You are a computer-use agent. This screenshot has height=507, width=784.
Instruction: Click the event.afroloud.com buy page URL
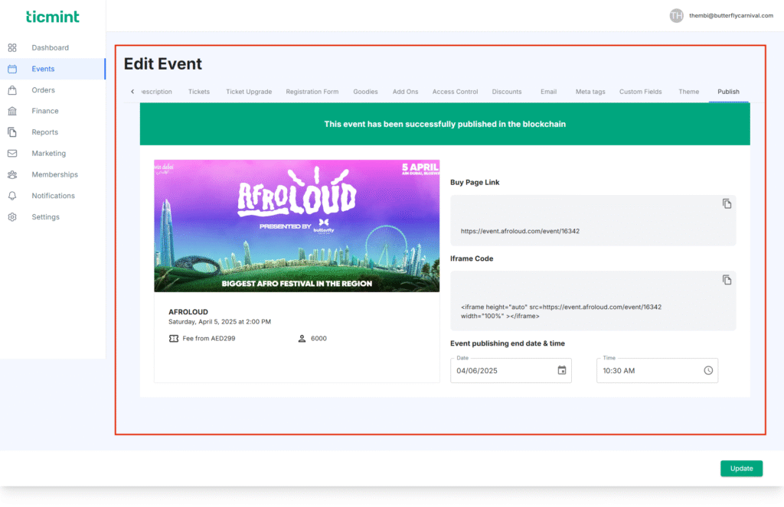click(520, 231)
